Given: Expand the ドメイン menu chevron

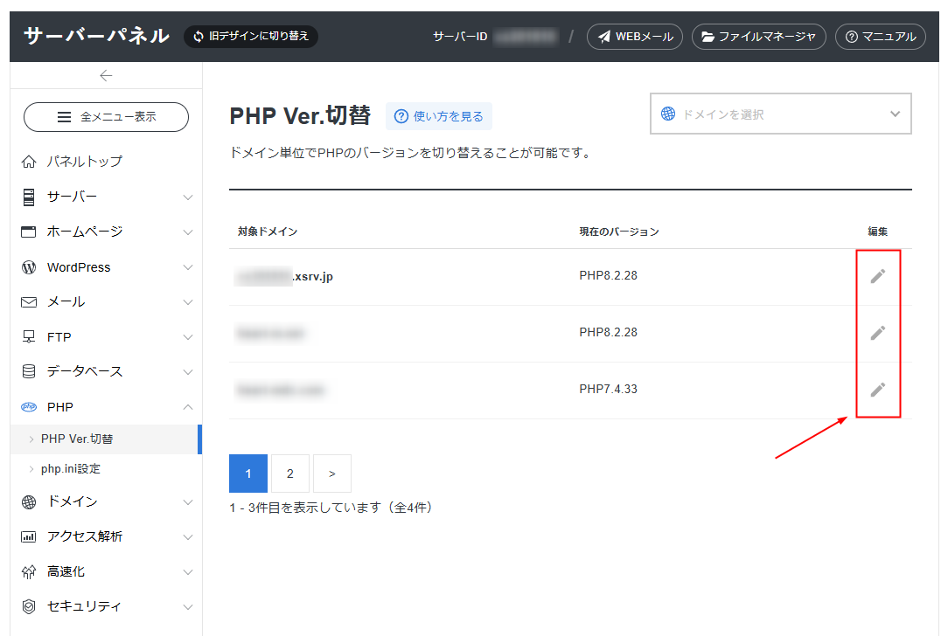Looking at the screenshot, I should click(x=188, y=502).
